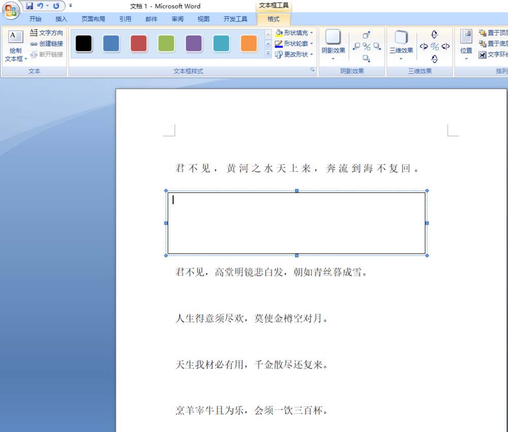Click 创建链接 to link text boxes
The width and height of the screenshot is (508, 432).
point(46,44)
